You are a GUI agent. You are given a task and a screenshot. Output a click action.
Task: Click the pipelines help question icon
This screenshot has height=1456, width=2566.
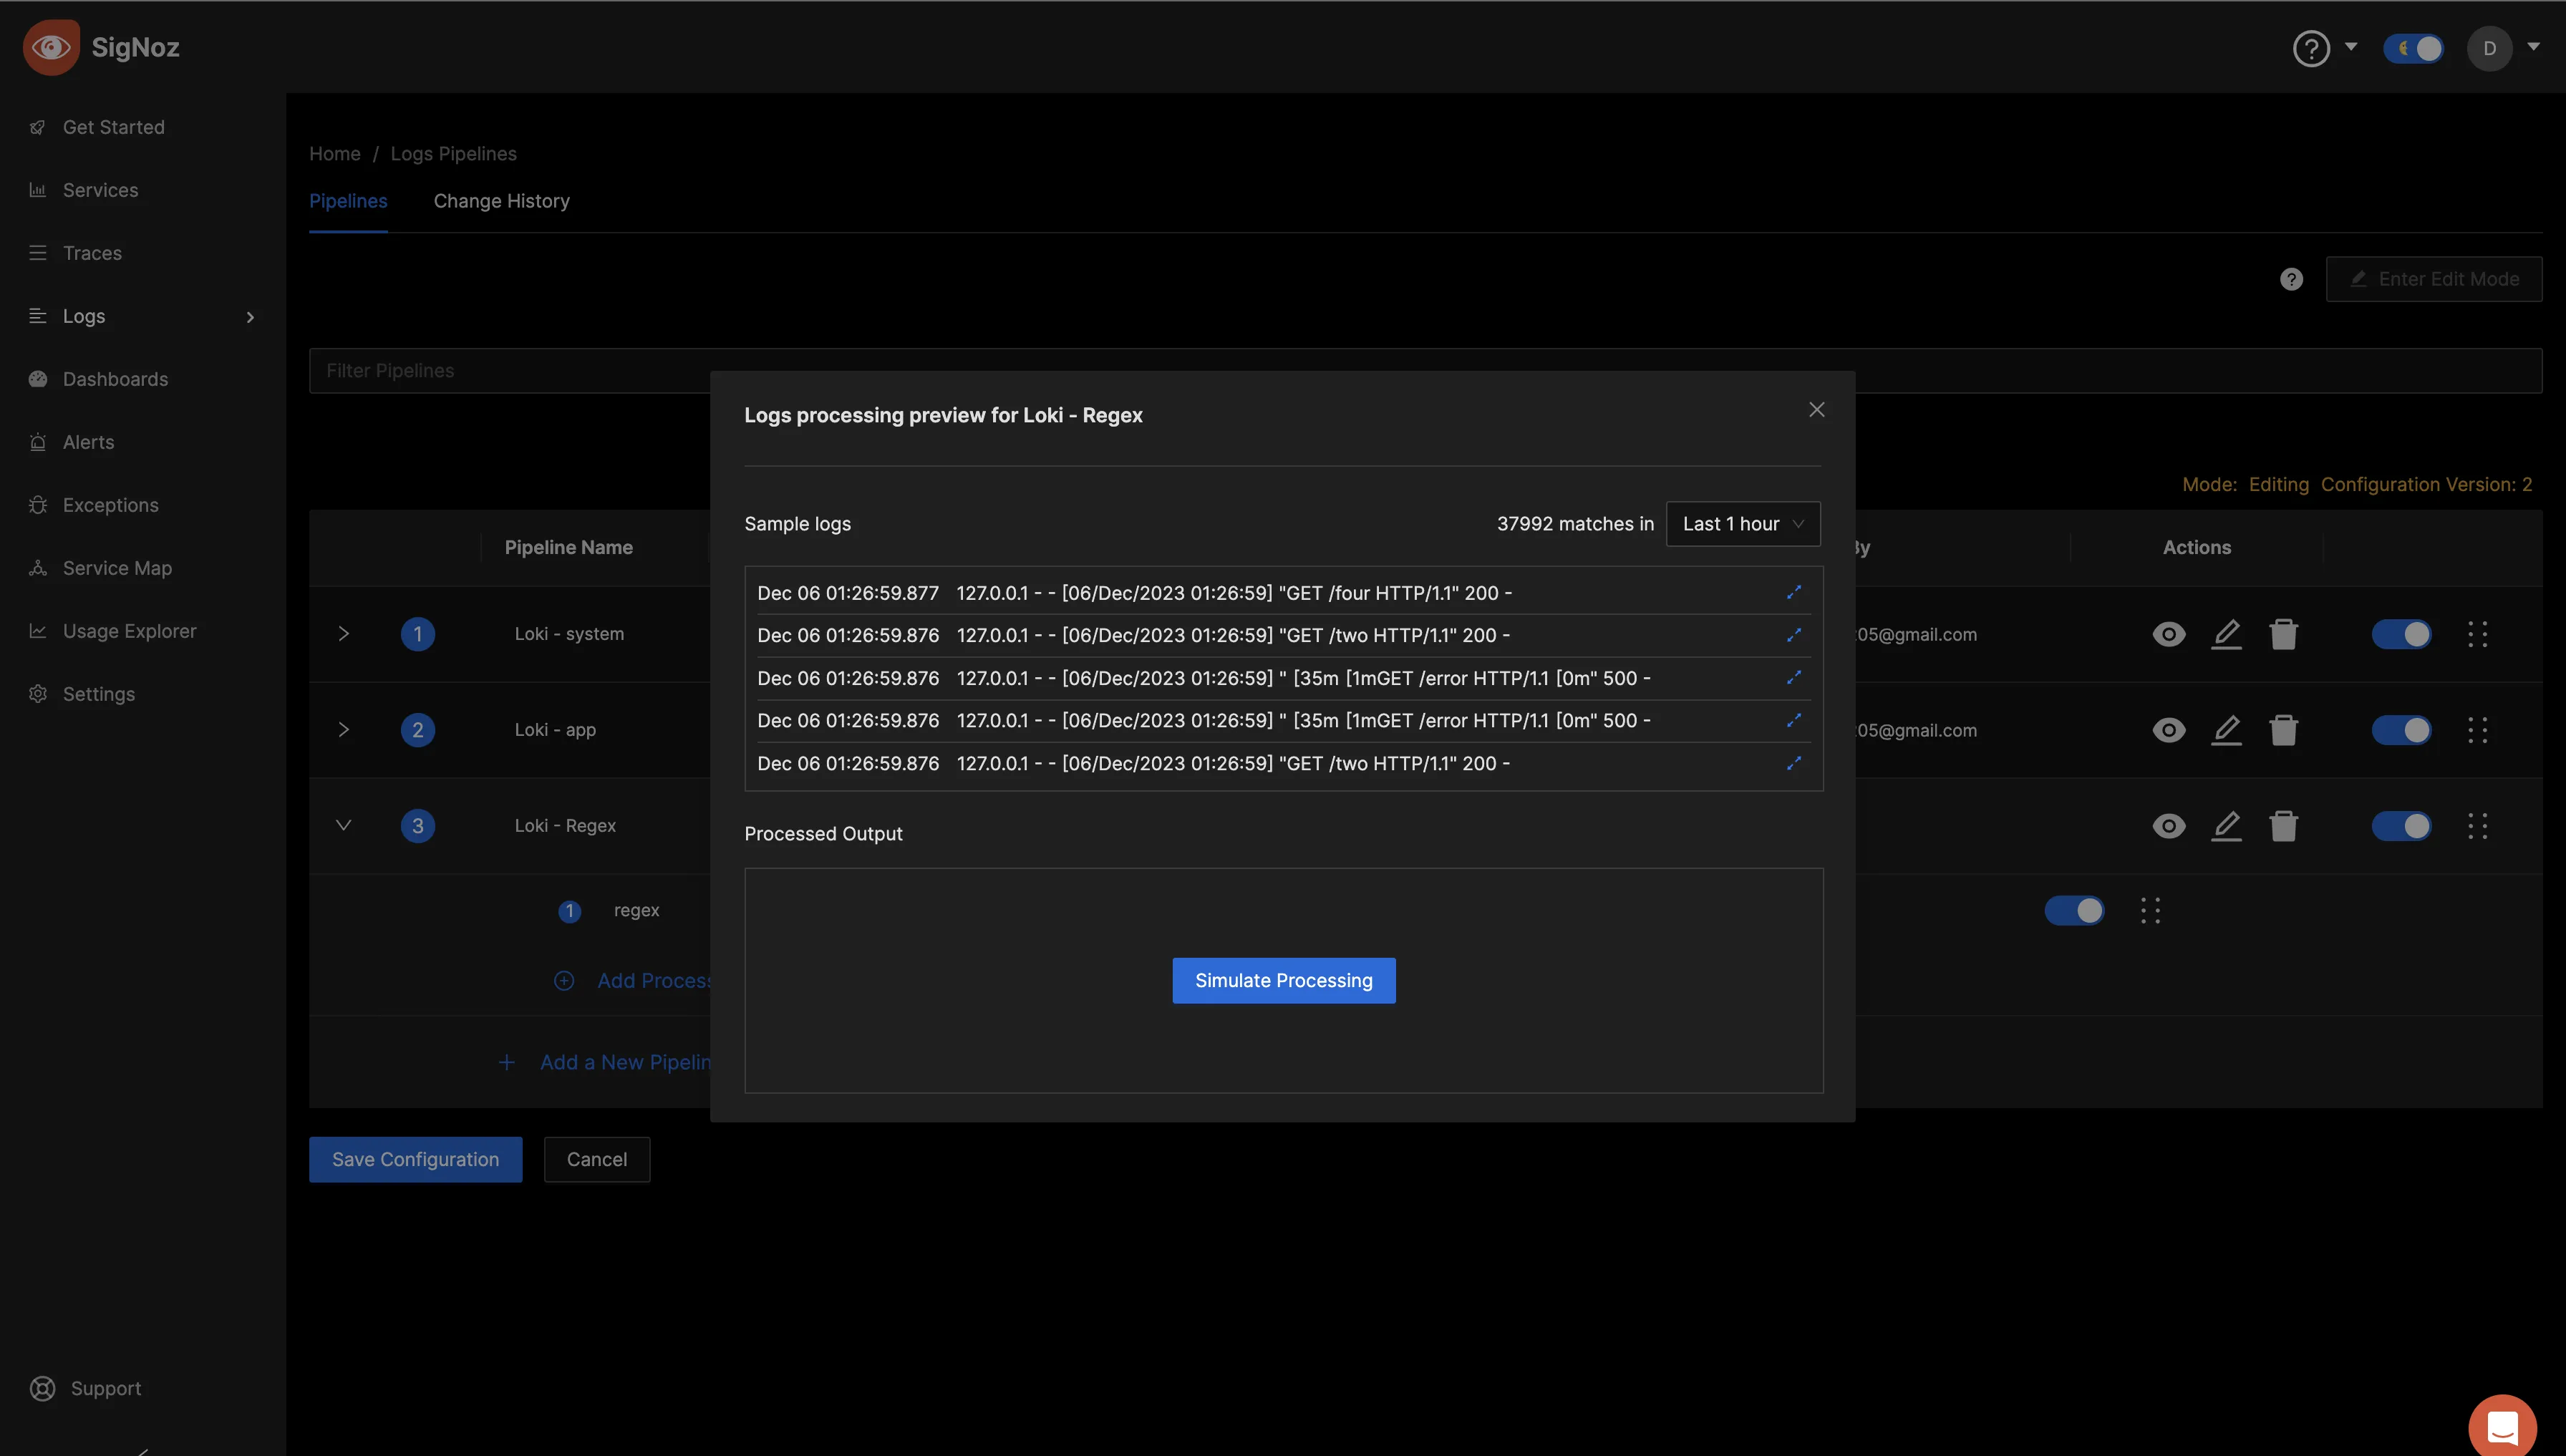tap(2291, 279)
